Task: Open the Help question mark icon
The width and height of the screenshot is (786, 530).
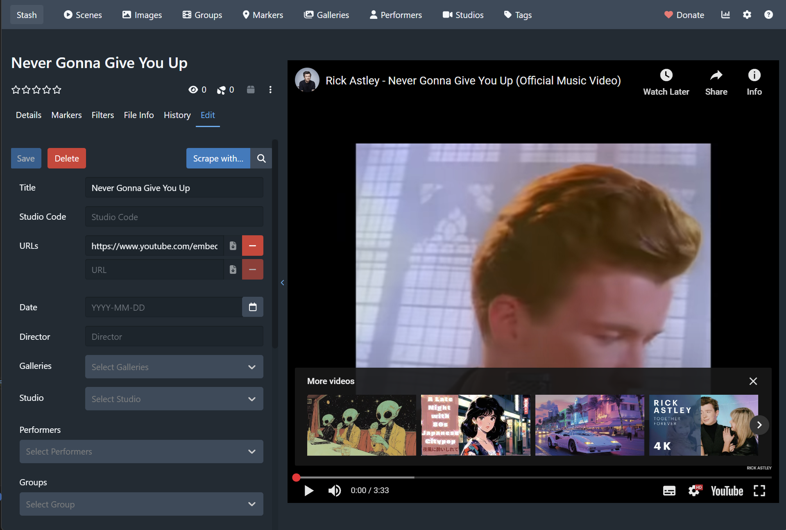Action: [768, 15]
